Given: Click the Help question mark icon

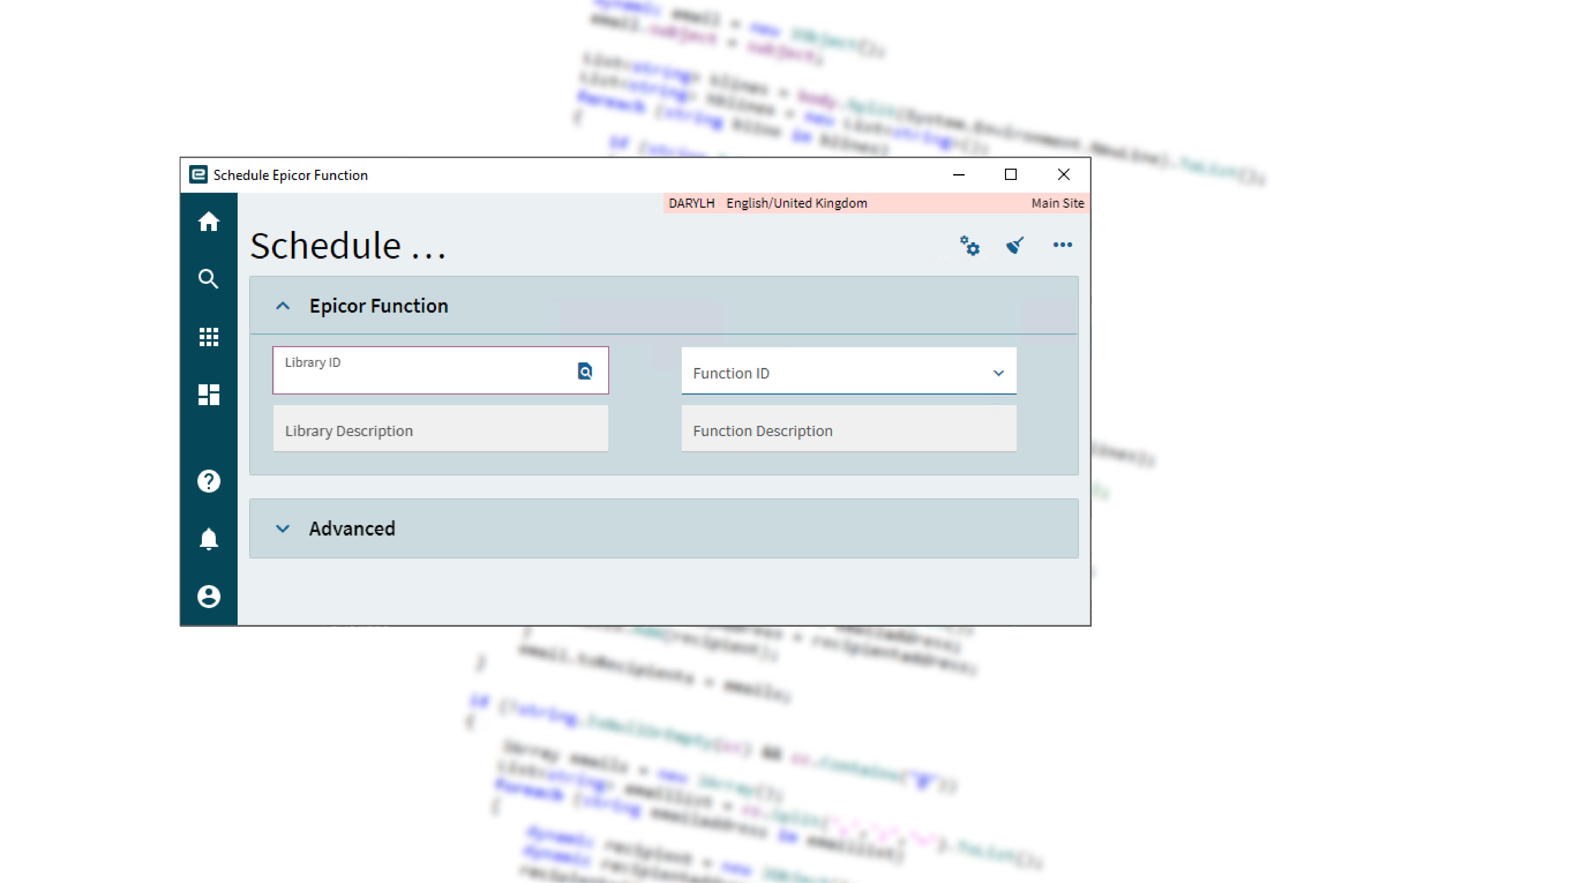Looking at the screenshot, I should 208,481.
